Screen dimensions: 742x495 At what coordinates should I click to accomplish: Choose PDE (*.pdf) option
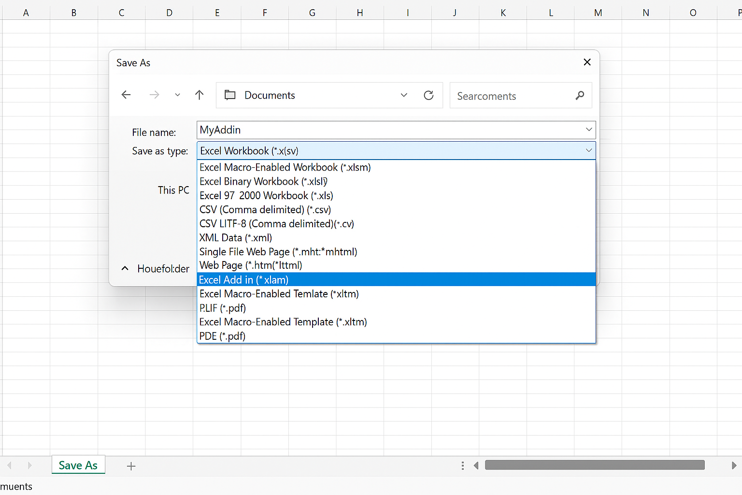396,335
